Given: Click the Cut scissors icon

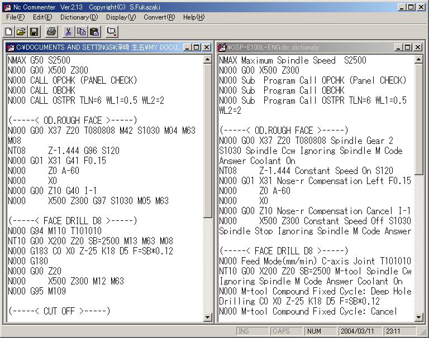Looking at the screenshot, I should [x=68, y=32].
